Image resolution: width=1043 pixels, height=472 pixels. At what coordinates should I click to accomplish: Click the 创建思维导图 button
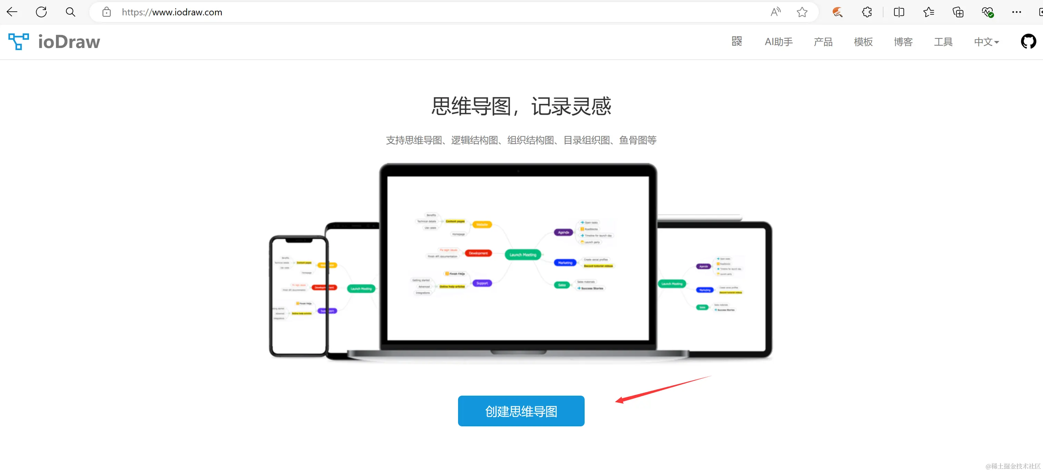pyautogui.click(x=521, y=411)
